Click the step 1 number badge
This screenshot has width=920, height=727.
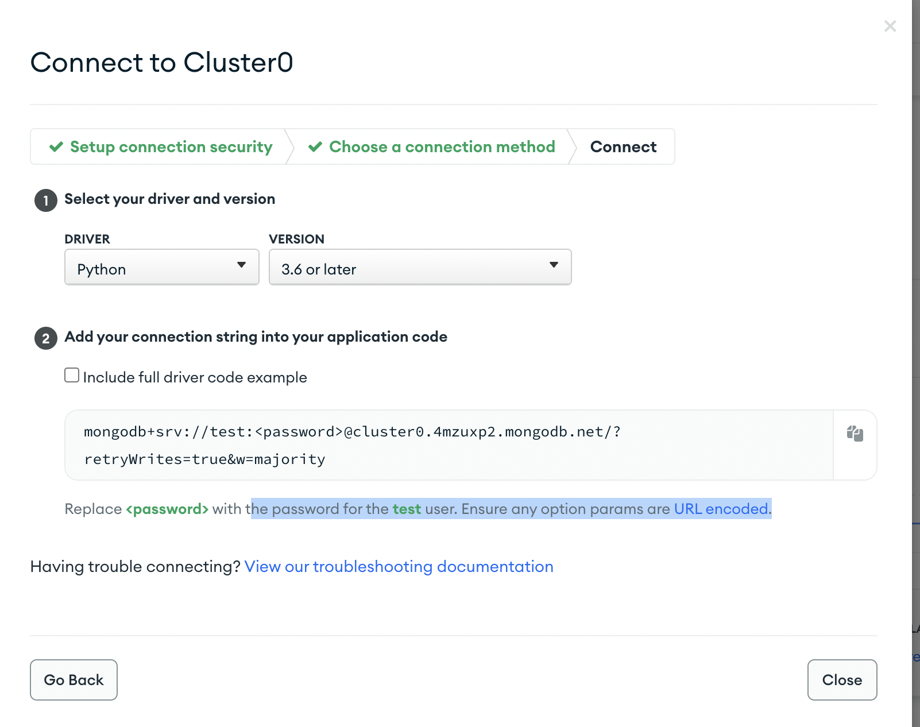pyautogui.click(x=46, y=200)
